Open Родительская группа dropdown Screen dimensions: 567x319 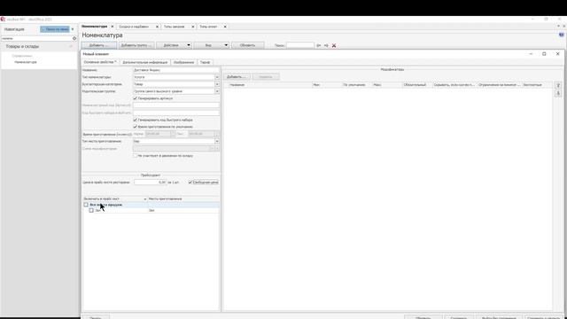217,91
